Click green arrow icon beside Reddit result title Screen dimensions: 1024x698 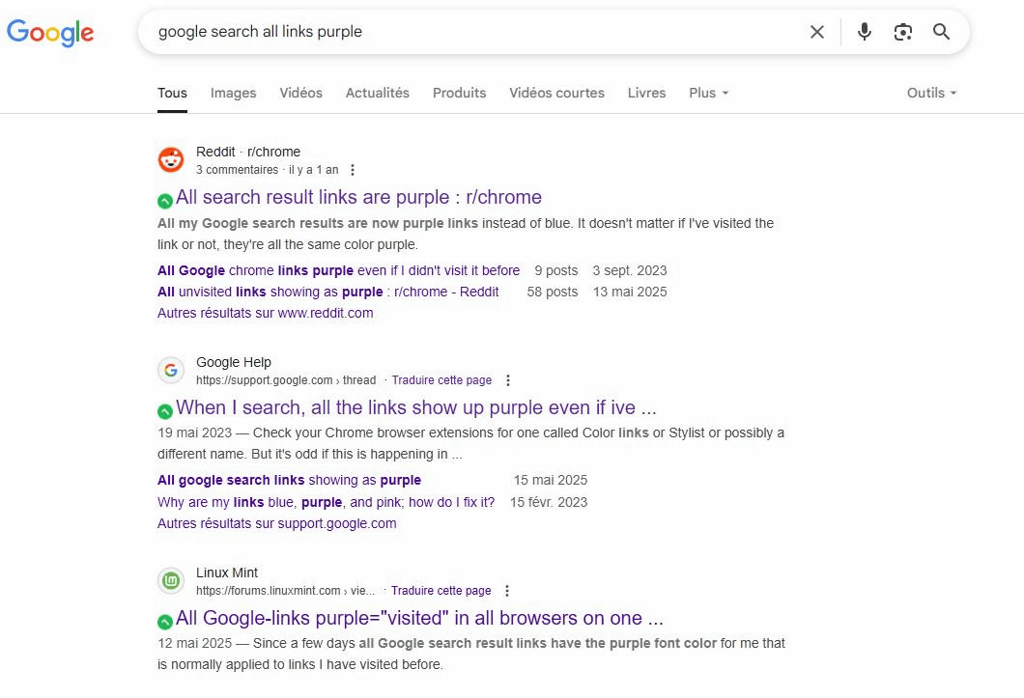[x=165, y=201]
